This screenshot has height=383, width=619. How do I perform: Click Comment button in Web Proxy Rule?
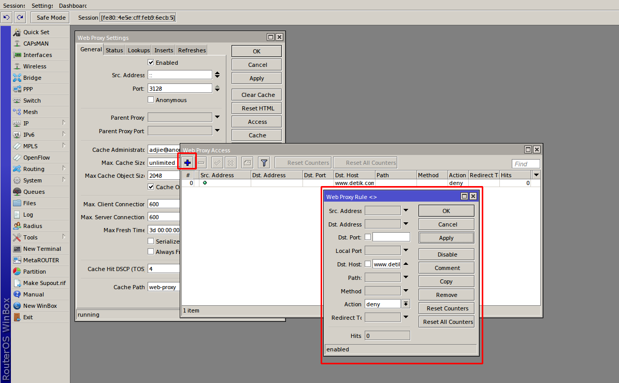pyautogui.click(x=446, y=268)
